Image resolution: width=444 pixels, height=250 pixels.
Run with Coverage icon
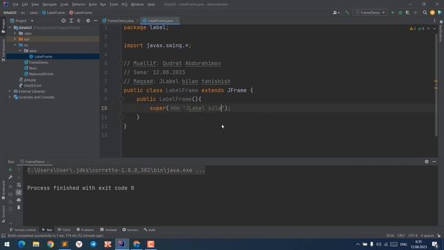(x=408, y=12)
